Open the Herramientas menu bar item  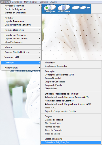(x=31, y=2)
